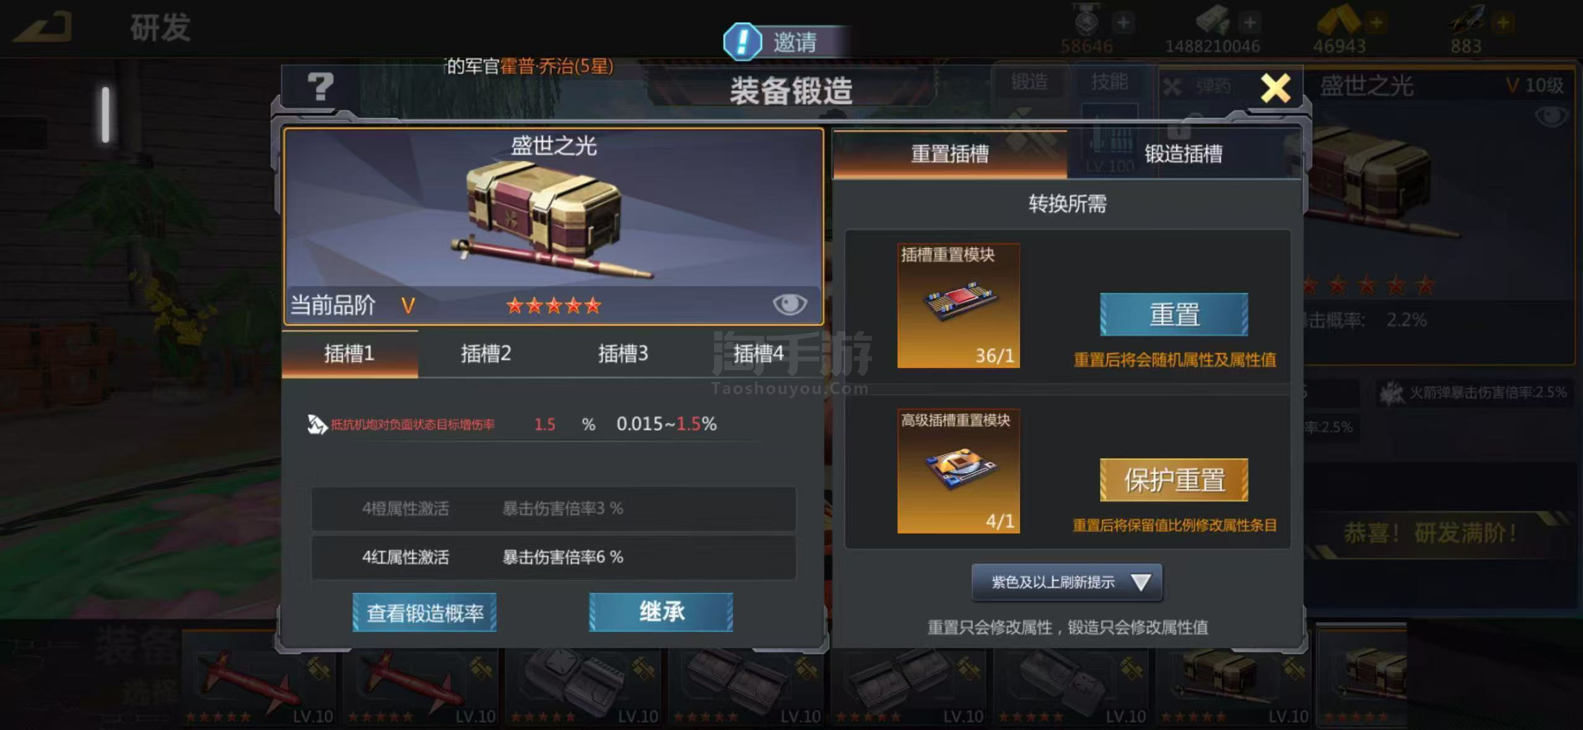Click the gold 保护重置 button

click(x=1174, y=480)
